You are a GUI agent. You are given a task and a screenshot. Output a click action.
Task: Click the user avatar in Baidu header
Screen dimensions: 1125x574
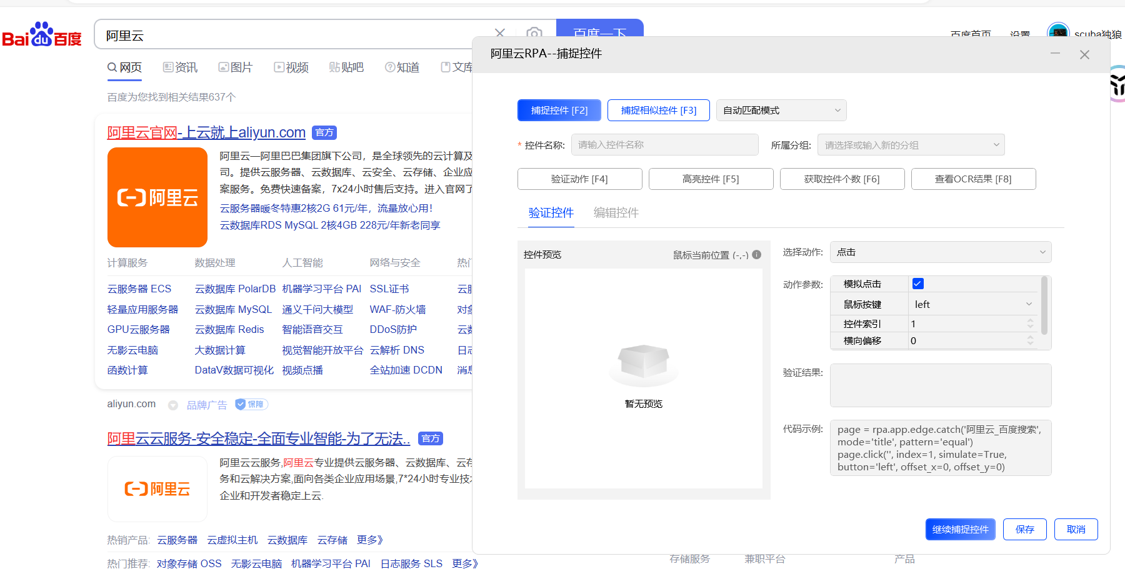tap(1058, 32)
